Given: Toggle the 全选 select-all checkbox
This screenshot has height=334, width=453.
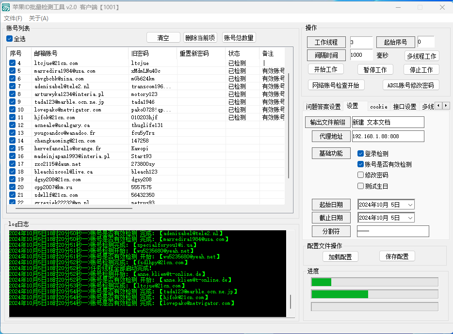Looking at the screenshot, I should tap(10, 39).
